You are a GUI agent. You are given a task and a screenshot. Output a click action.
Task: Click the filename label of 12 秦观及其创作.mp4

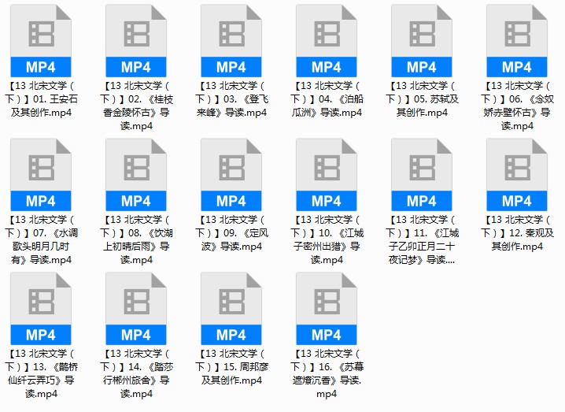[x=517, y=239]
